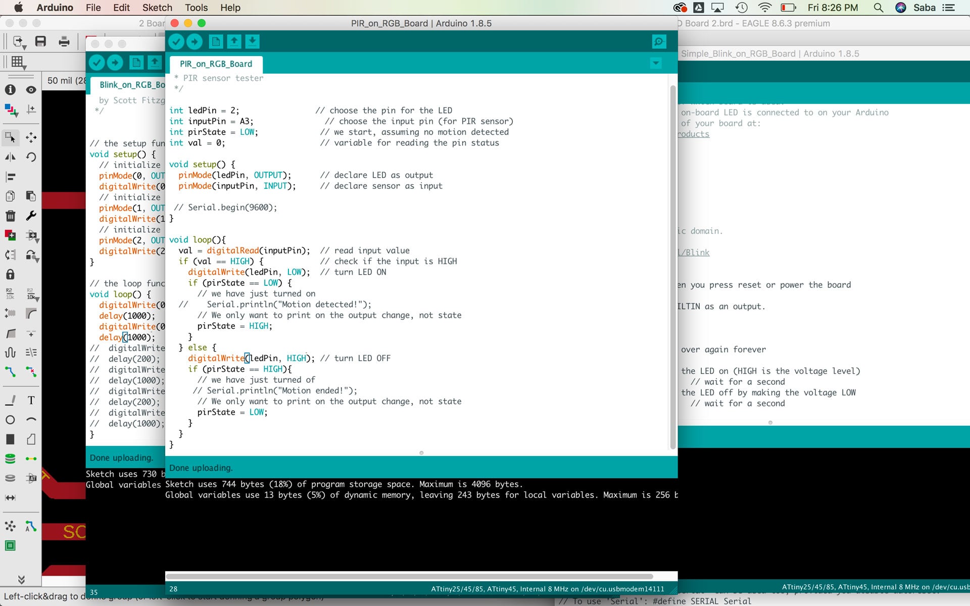Viewport: 970px width, 606px height.
Task: Click the horizontal scrollbar in PIR console
Action: tap(409, 576)
